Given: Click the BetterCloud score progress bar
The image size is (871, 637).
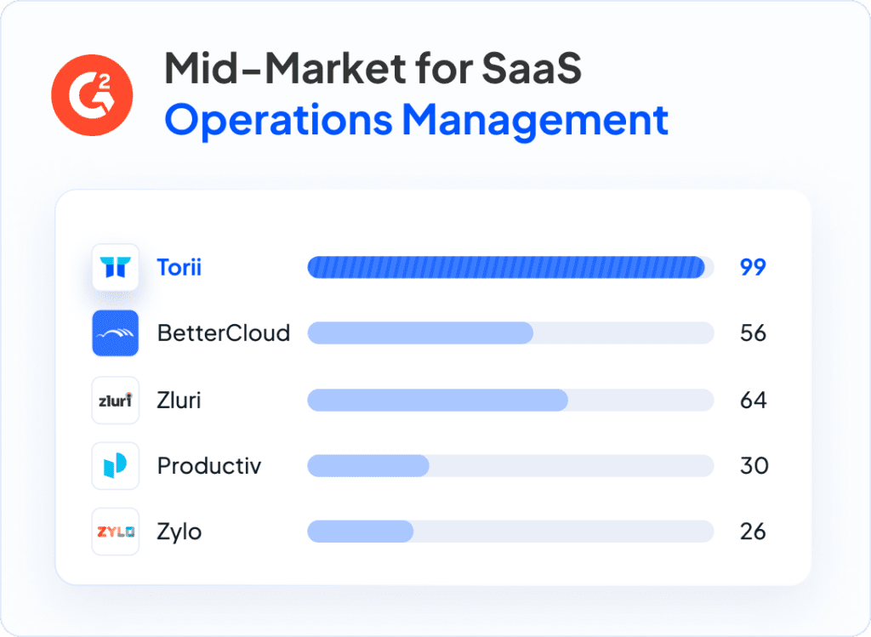Looking at the screenshot, I should [x=510, y=333].
